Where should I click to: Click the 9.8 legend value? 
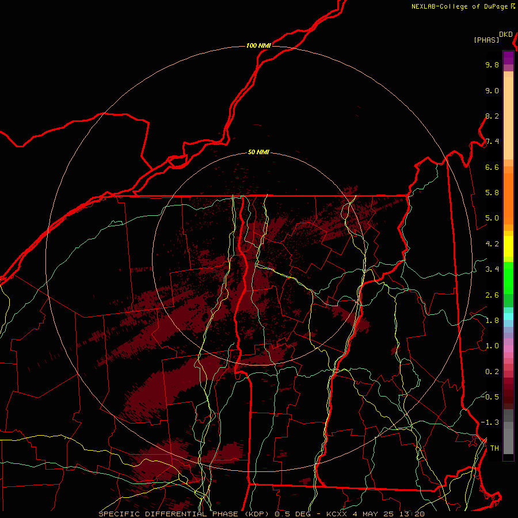[492, 64]
